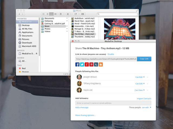Open Downloads from the Finder sidebar
173x129 pixels.
pyautogui.click(x=27, y=43)
